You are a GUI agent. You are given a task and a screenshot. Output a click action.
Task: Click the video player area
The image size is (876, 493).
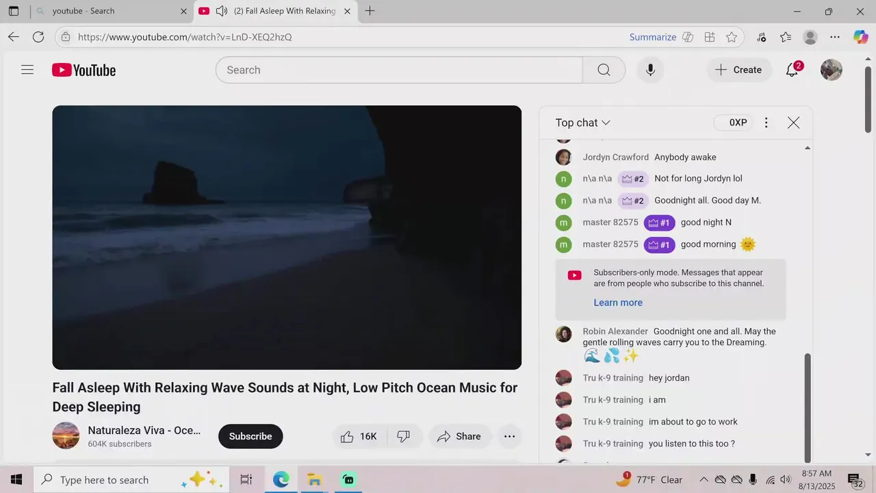[287, 238]
